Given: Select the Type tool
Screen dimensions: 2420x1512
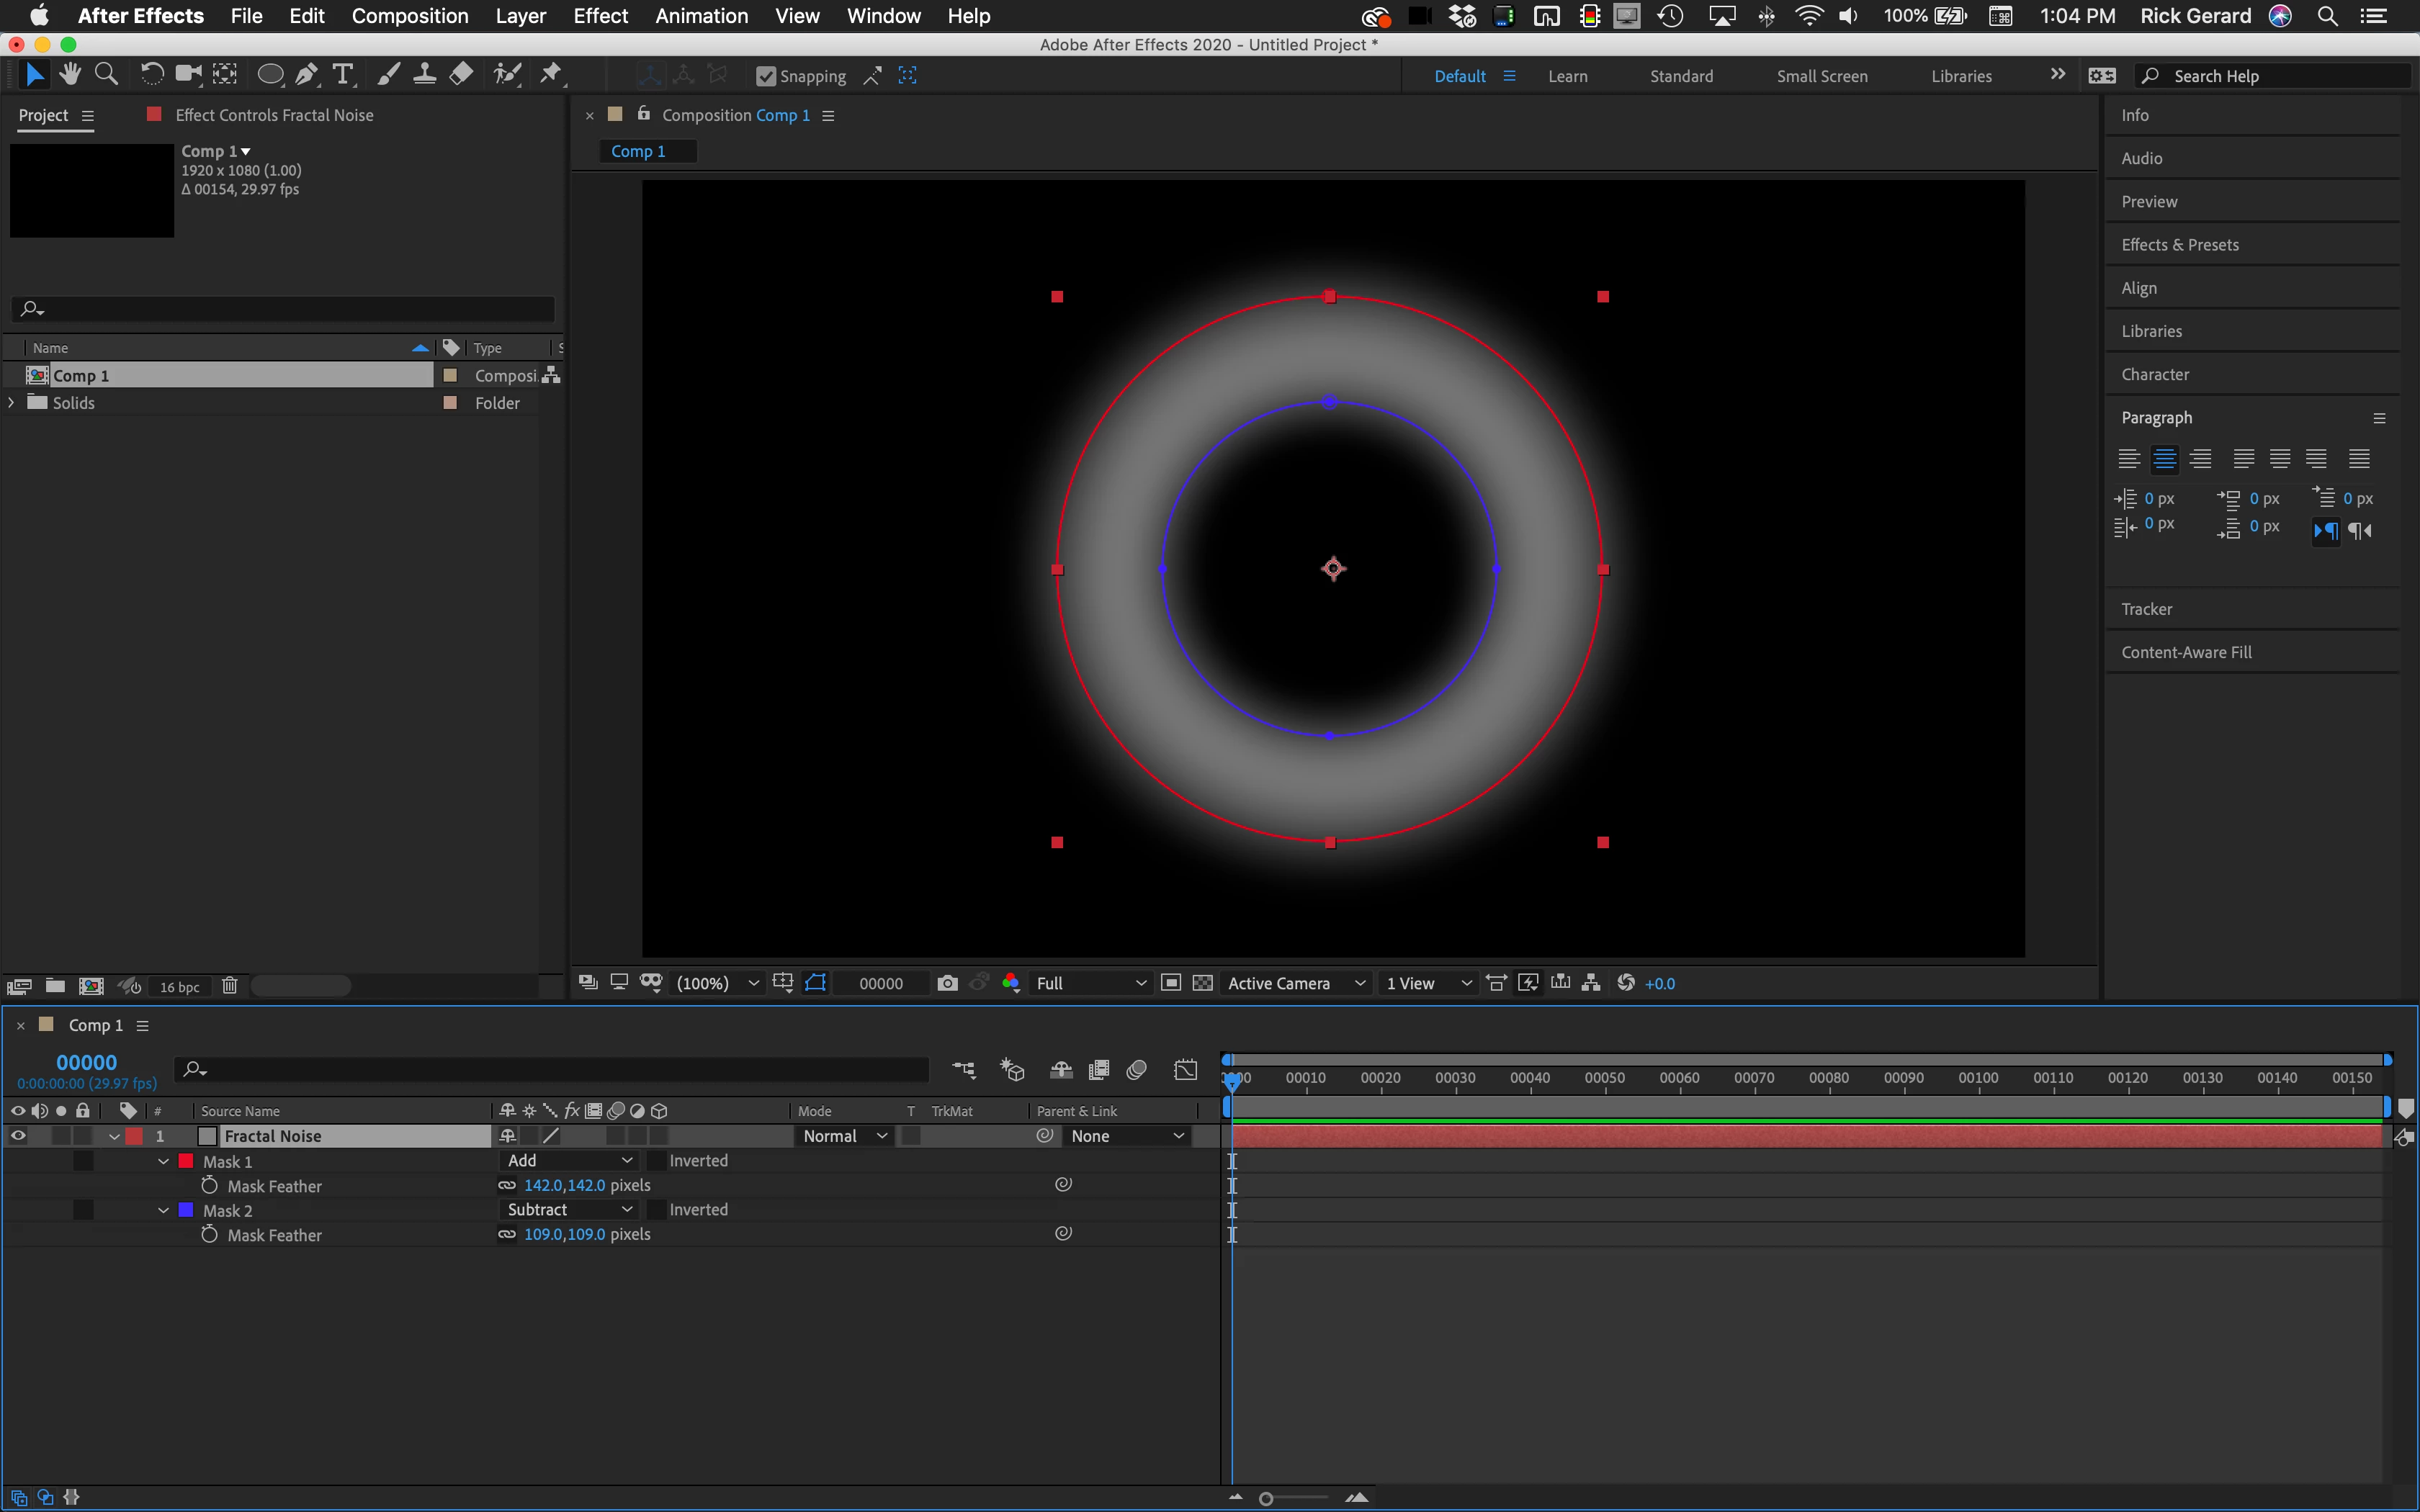Looking at the screenshot, I should pyautogui.click(x=343, y=75).
